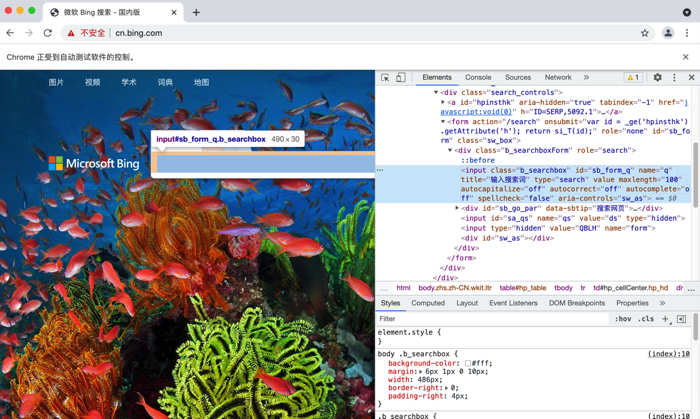Open the Network panel tab

558,78
